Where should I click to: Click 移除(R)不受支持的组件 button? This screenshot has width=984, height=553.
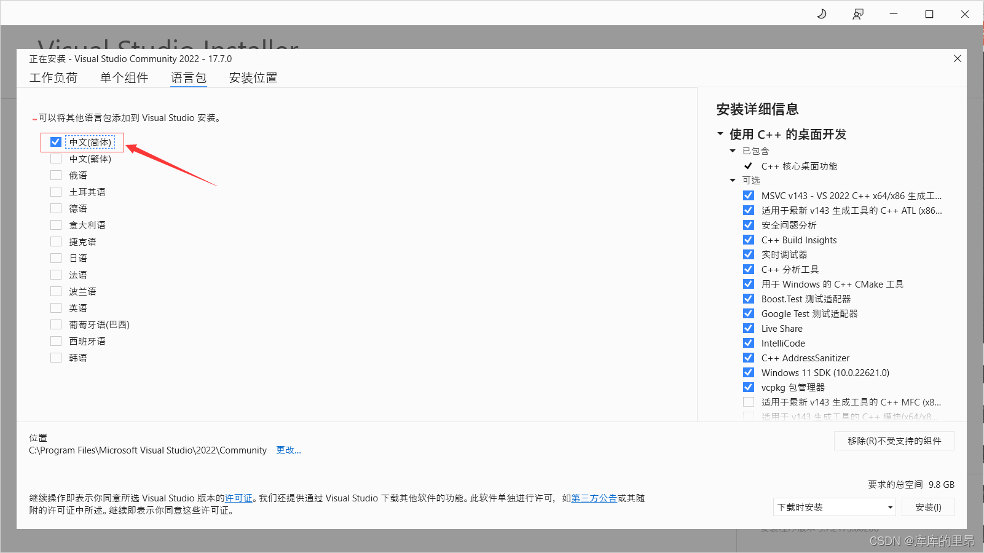(x=894, y=441)
